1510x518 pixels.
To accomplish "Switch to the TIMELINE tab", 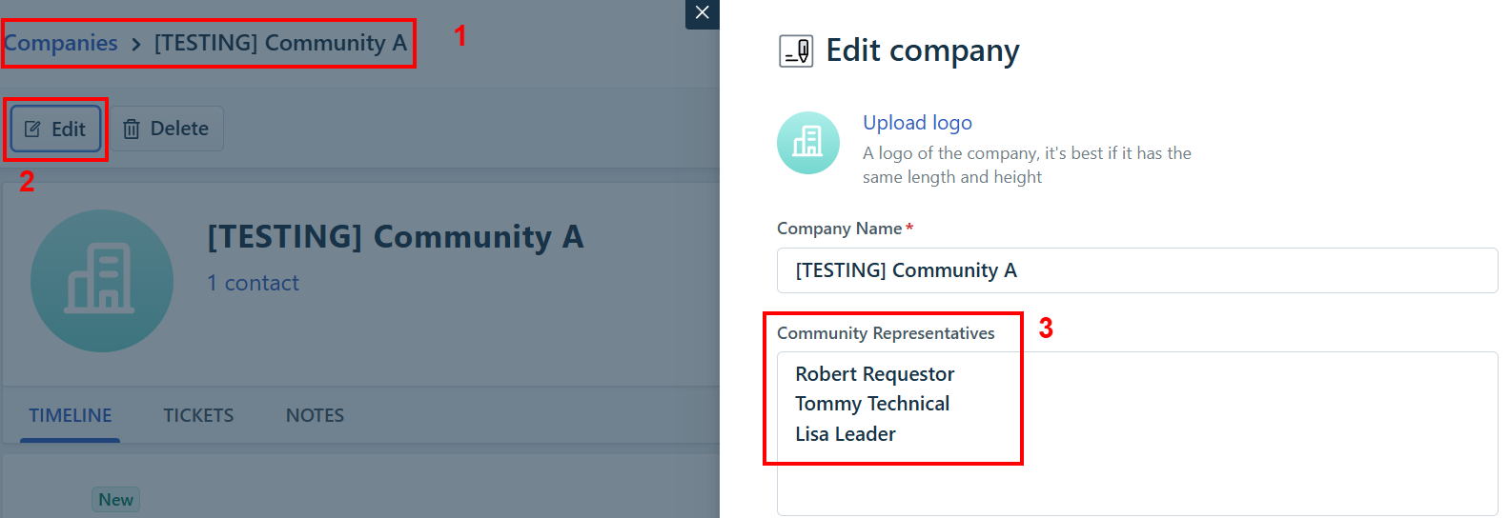I will click(70, 415).
